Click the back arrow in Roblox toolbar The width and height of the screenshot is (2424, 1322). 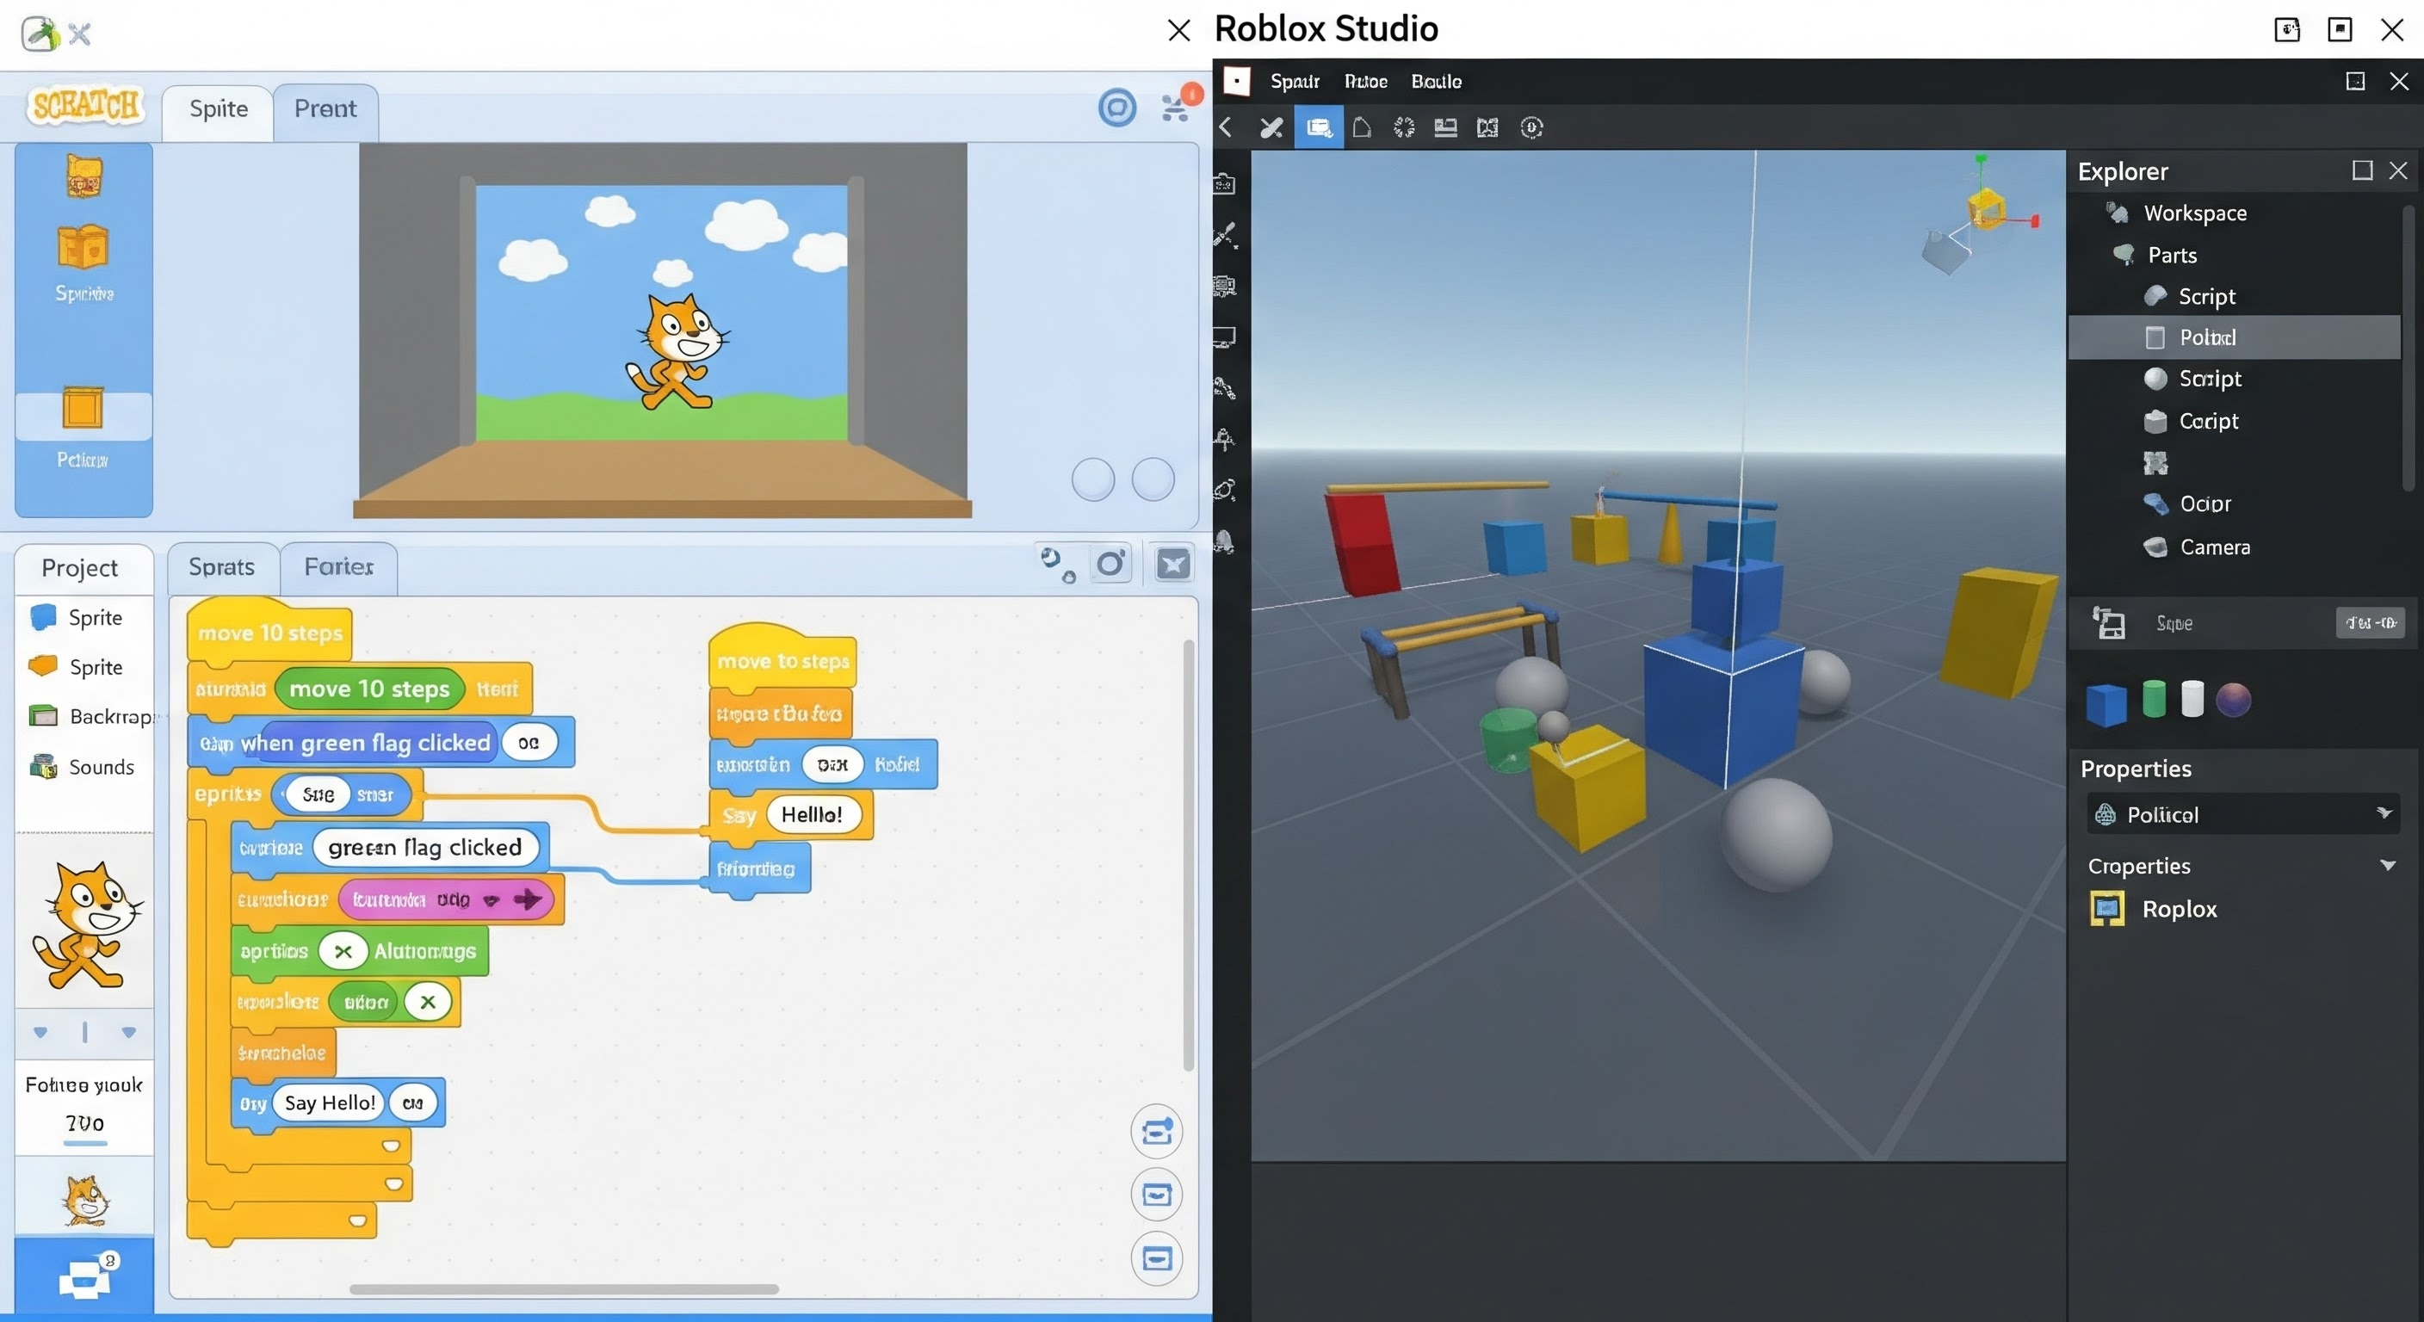[1226, 128]
